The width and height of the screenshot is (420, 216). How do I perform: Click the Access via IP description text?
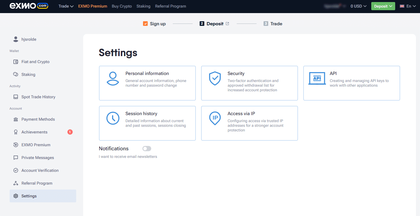[256, 126]
